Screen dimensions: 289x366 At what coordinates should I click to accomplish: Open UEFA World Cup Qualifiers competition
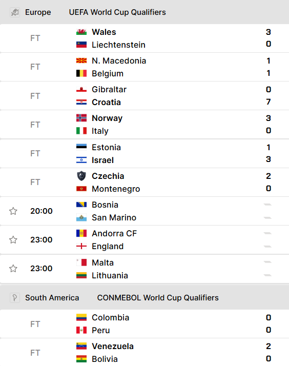(x=117, y=12)
